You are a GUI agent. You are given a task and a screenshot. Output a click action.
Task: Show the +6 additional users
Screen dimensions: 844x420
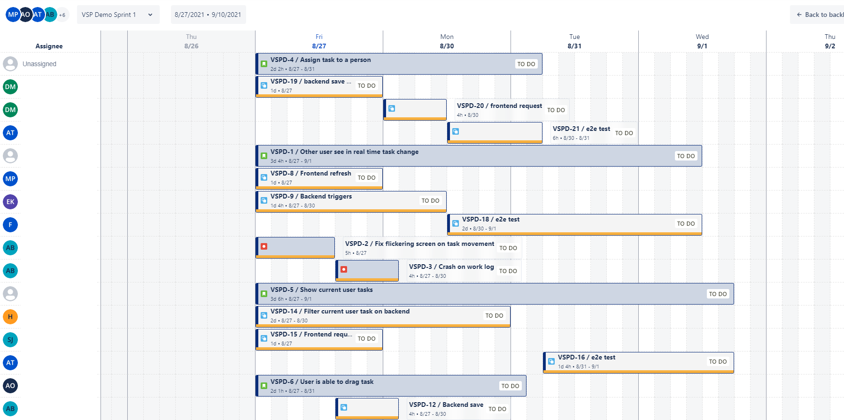pos(62,15)
